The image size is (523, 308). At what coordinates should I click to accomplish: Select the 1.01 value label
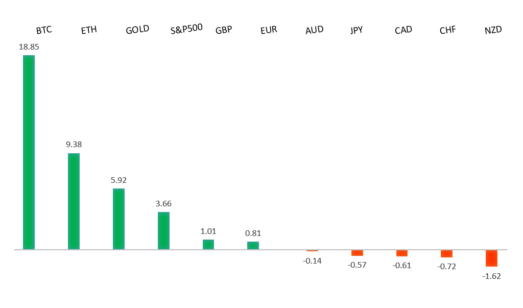[208, 231]
